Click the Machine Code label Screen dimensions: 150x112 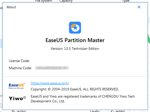pos(20,68)
